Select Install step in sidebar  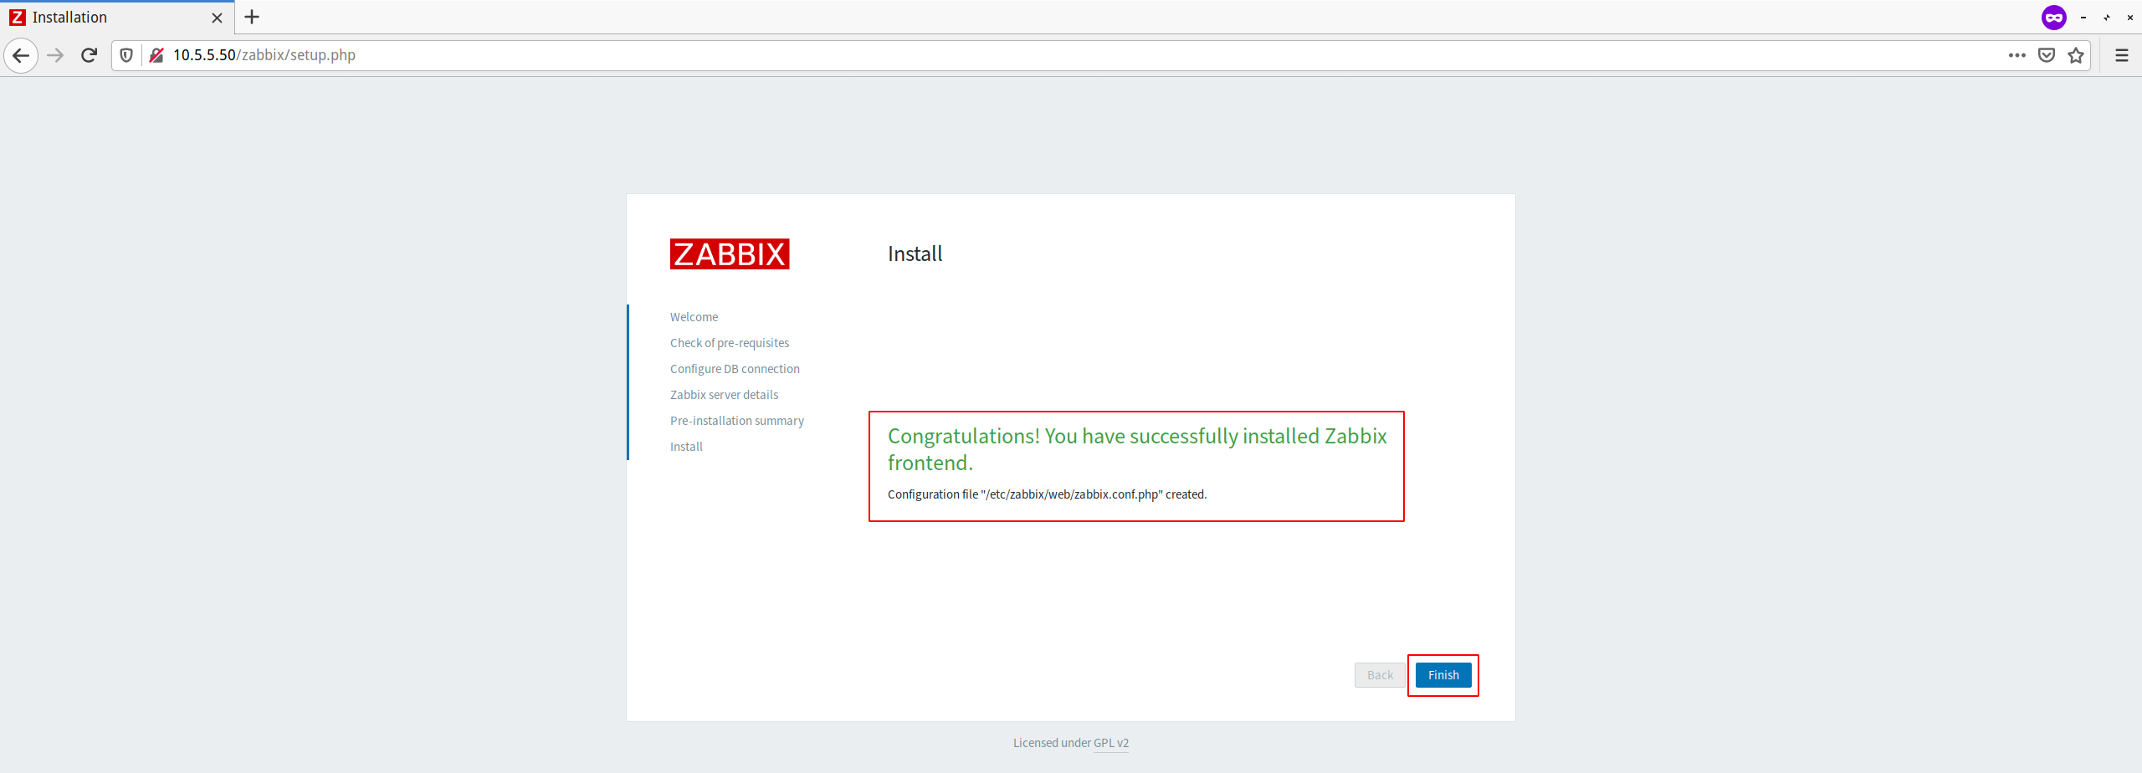coord(686,447)
